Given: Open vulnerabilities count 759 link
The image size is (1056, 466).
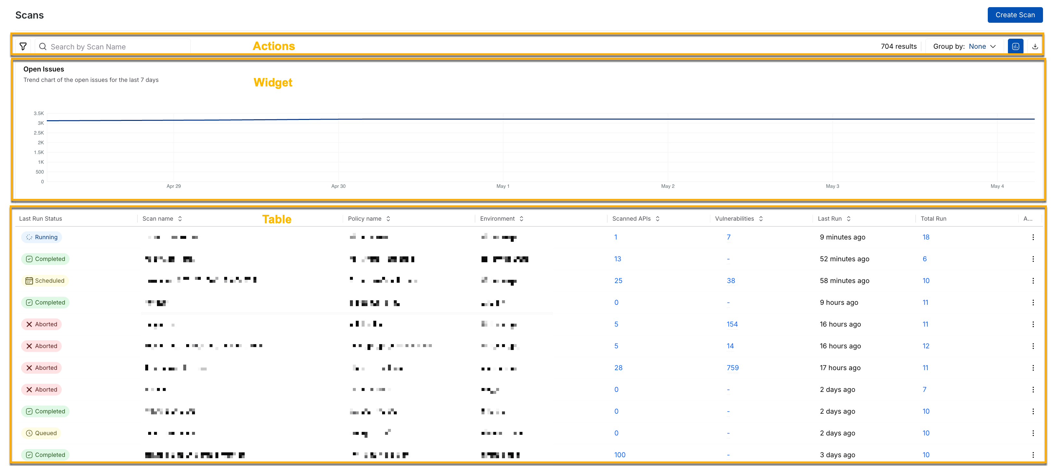Looking at the screenshot, I should [x=733, y=368].
